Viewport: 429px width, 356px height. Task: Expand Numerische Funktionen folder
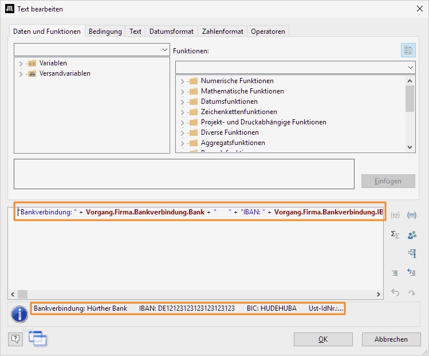(x=183, y=81)
